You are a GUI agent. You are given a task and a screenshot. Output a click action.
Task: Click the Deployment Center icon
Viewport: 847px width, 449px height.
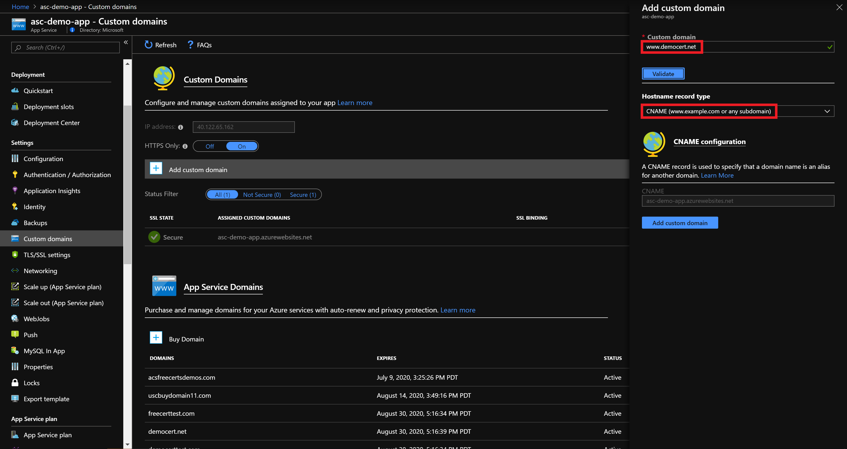(x=15, y=123)
